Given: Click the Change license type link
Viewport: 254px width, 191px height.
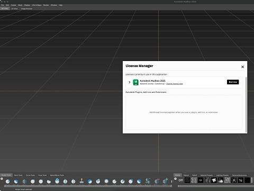Looking at the screenshot, I should click(175, 84).
